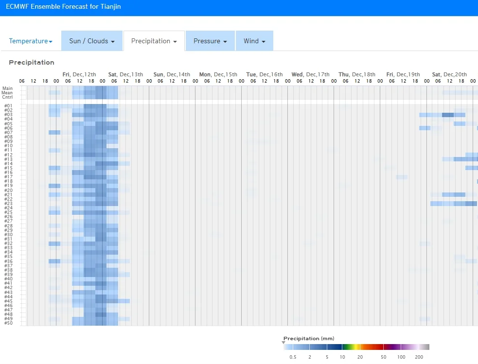Image resolution: width=478 pixels, height=364 pixels.
Task: Click the legend value 0.5
Action: pos(293,357)
